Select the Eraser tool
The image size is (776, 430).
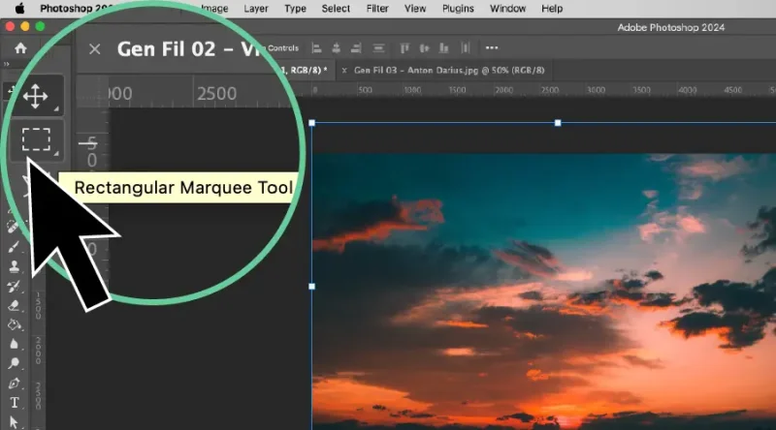pos(14,305)
